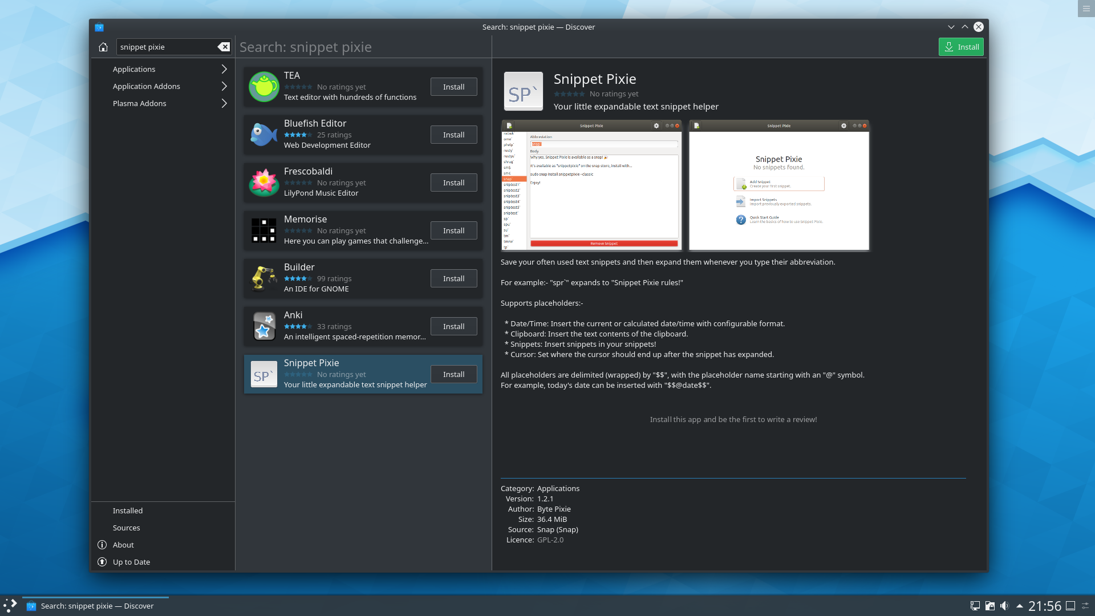Viewport: 1095px width, 616px height.
Task: Open the network tray icon
Action: [975, 606]
